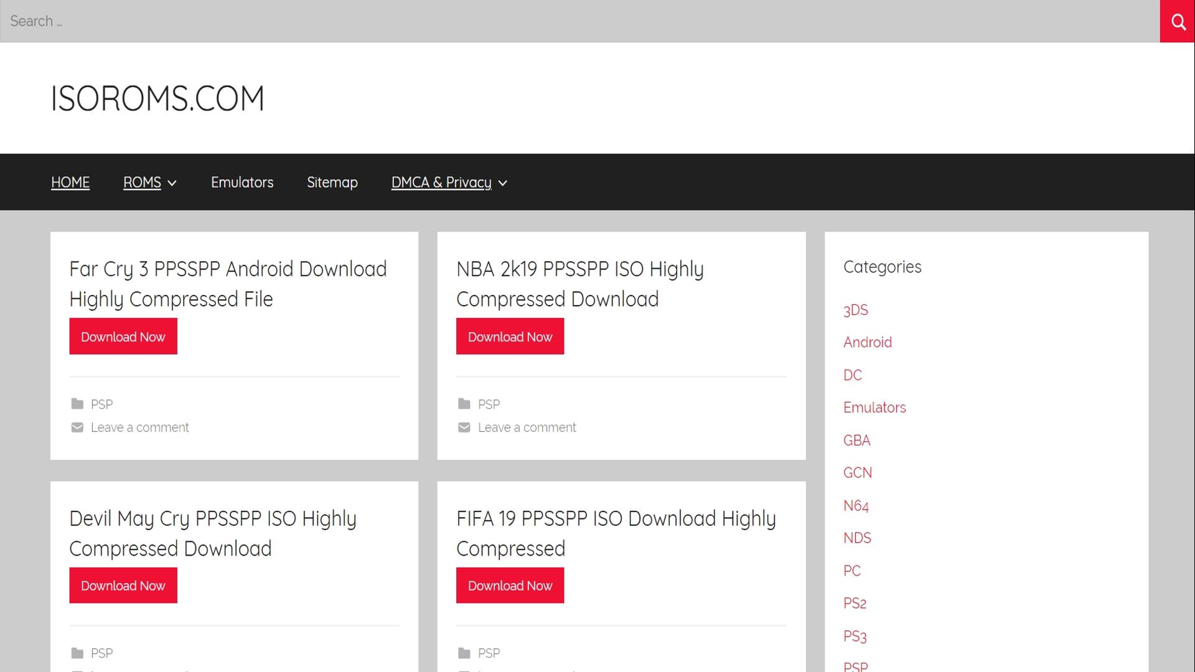Select Emulators category in sidebar
The image size is (1195, 672).
click(874, 408)
